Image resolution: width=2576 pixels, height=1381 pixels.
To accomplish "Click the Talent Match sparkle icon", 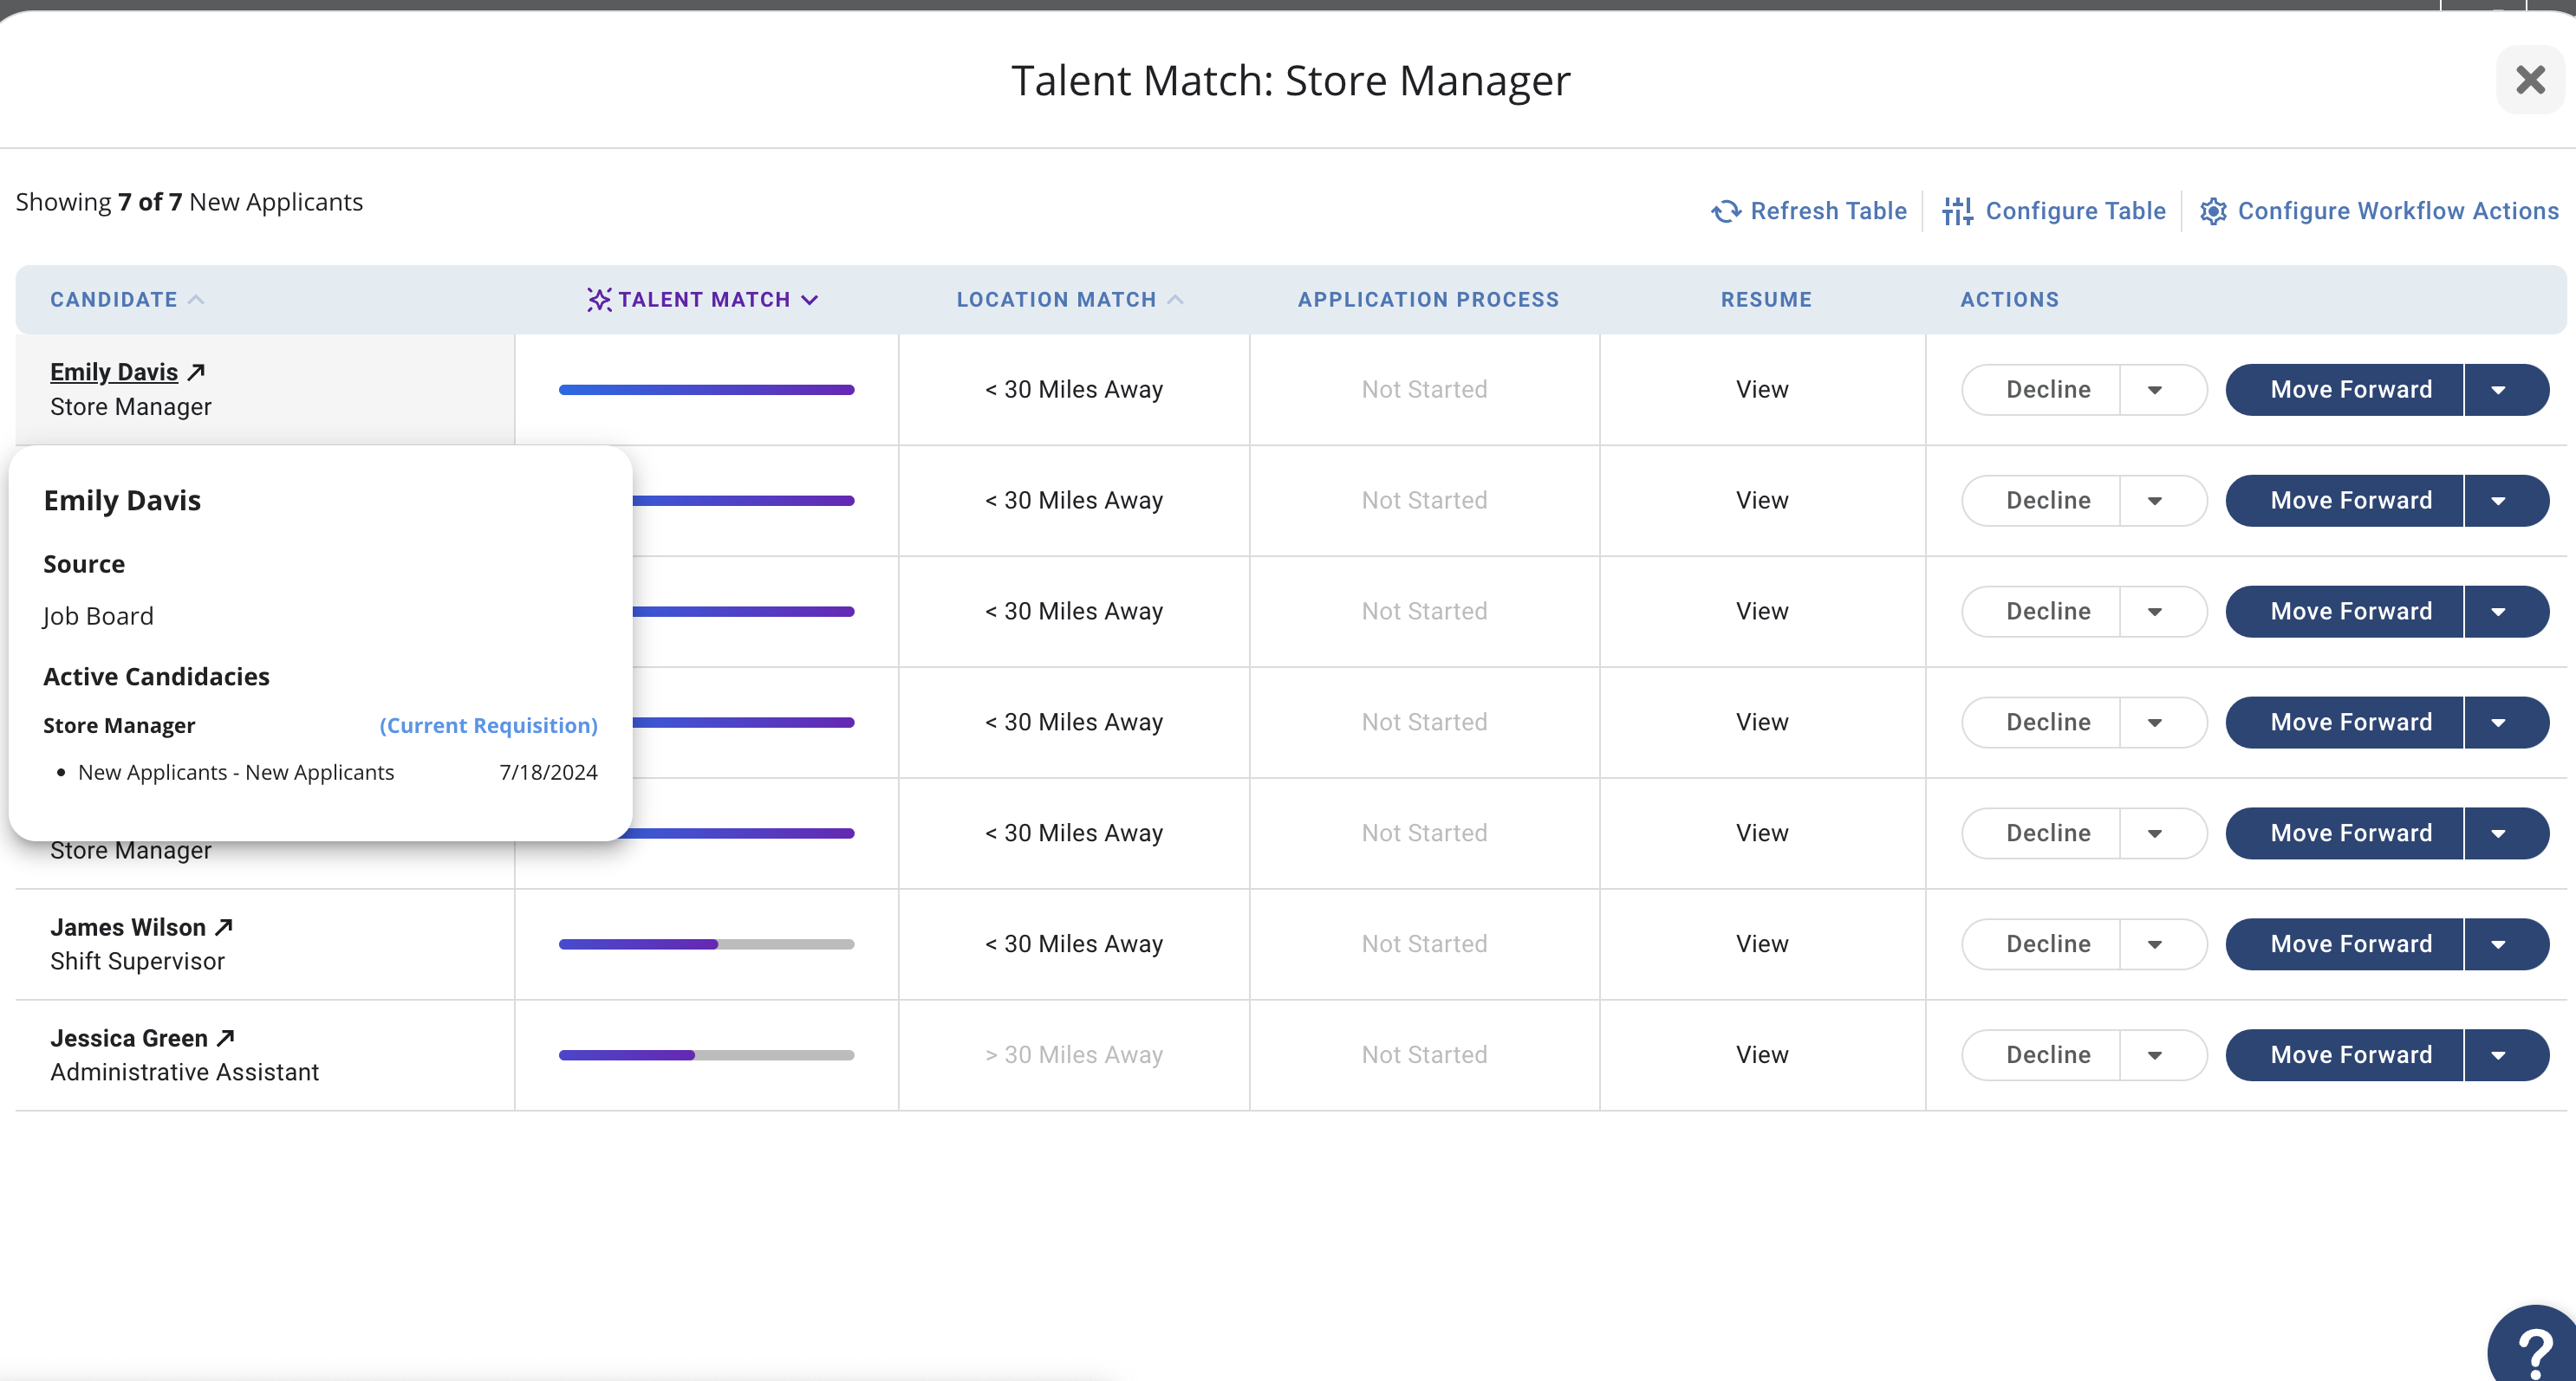I will point(599,300).
